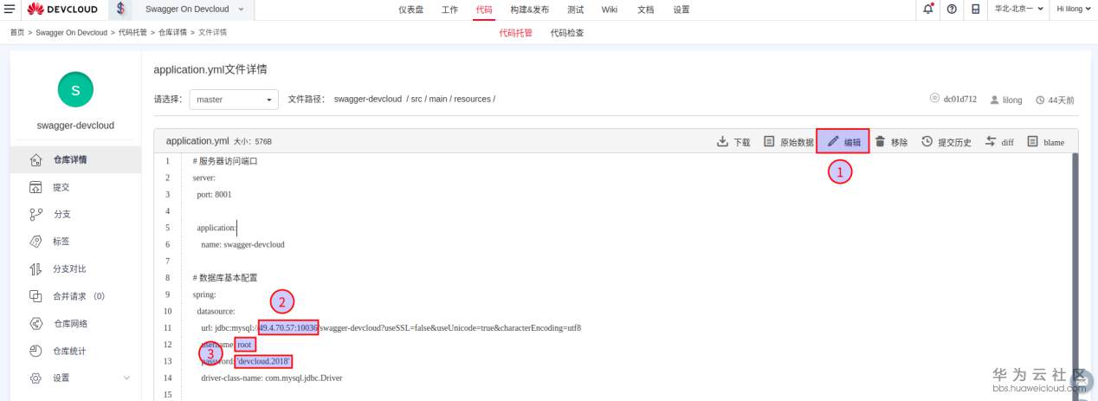Open the Wiki menu

[x=610, y=10]
